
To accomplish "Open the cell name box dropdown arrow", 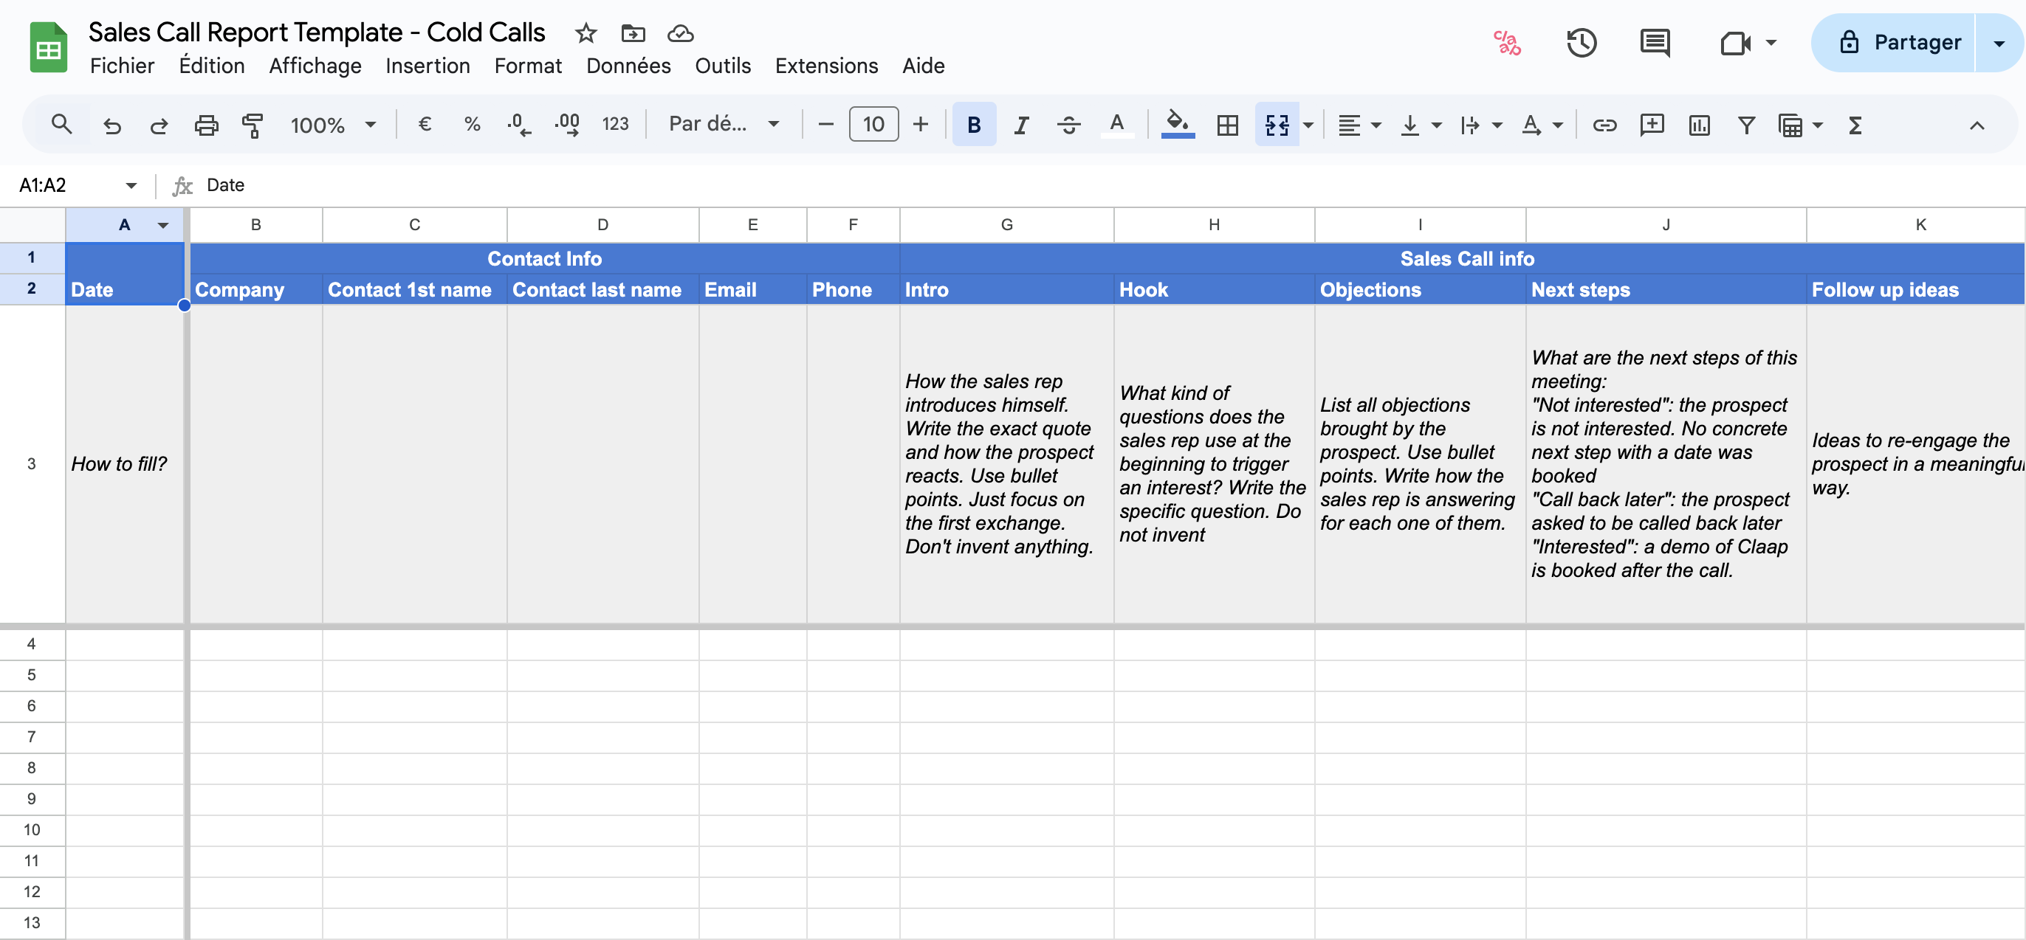I will (x=131, y=185).
